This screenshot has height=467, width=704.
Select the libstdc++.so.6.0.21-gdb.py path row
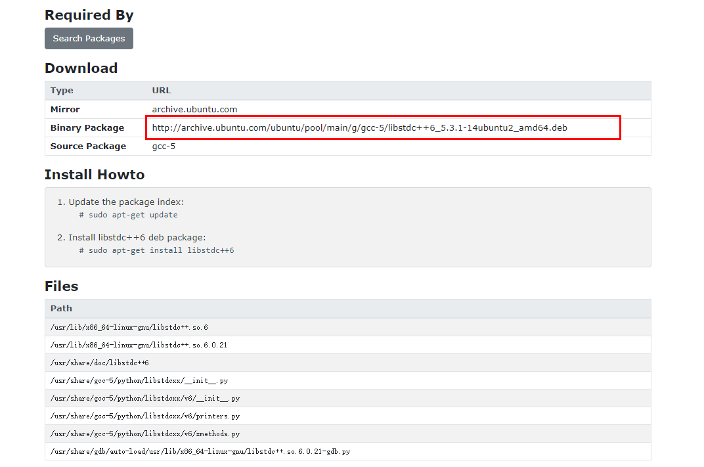pyautogui.click(x=348, y=452)
